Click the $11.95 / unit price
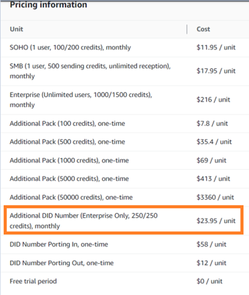249x295 pixels. pos(216,47)
